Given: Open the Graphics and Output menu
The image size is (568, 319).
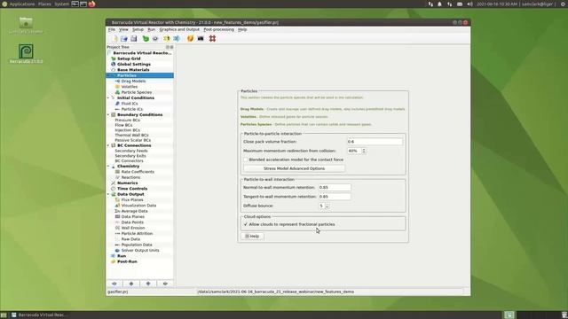Looking at the screenshot, I should (x=179, y=29).
